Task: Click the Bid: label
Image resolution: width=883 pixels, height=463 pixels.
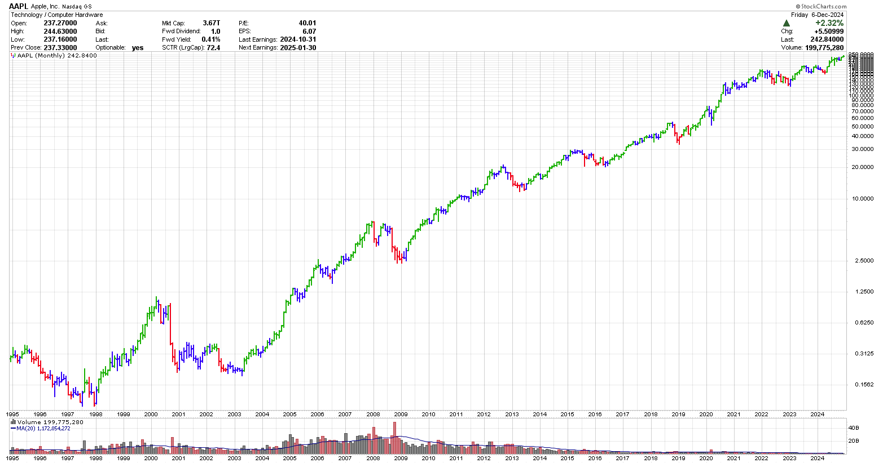Action: (x=101, y=32)
